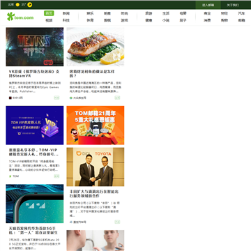Open 邮箱 in the navigation menu
The height and width of the screenshot is (251, 251).
[x=241, y=20]
